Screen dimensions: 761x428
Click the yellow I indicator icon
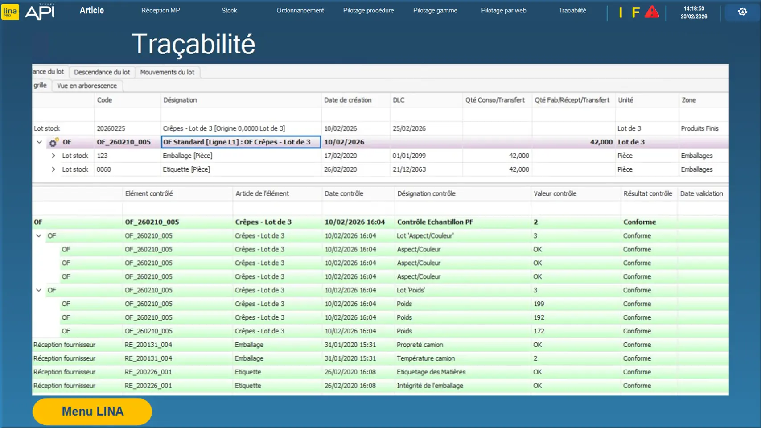pos(620,12)
